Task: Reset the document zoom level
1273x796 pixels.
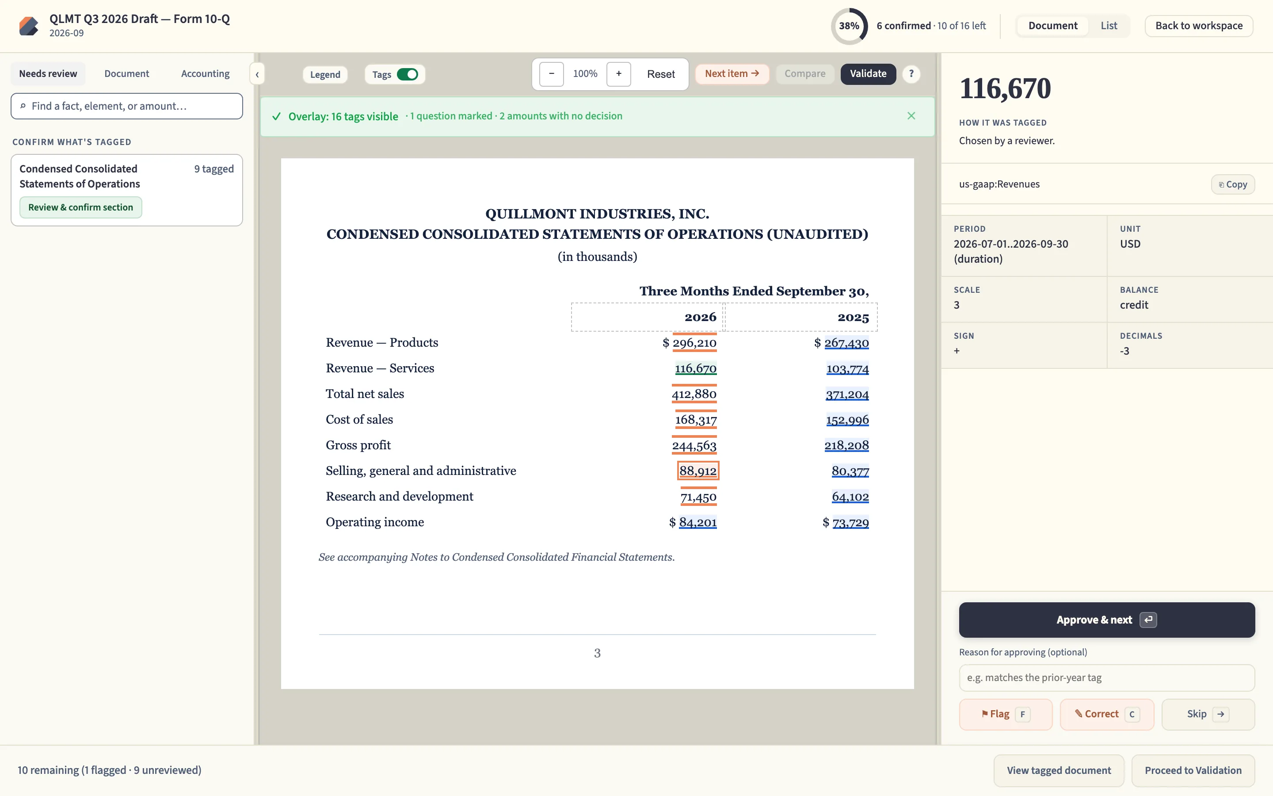Action: coord(661,74)
